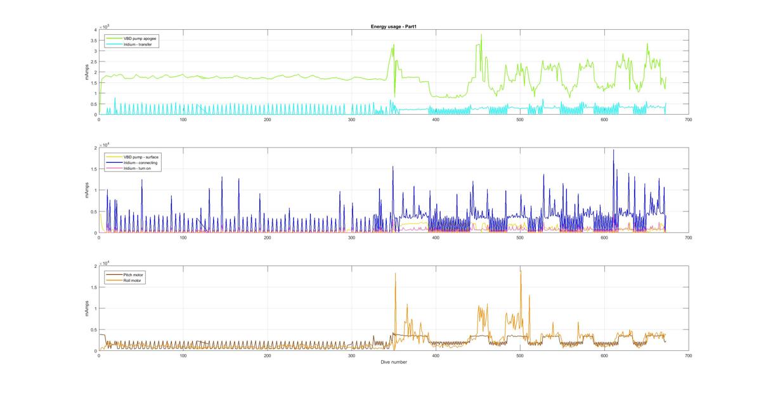Click the cyan line sample beside Iridium - transfer
This screenshot has width=761, height=394.
click(x=114, y=44)
